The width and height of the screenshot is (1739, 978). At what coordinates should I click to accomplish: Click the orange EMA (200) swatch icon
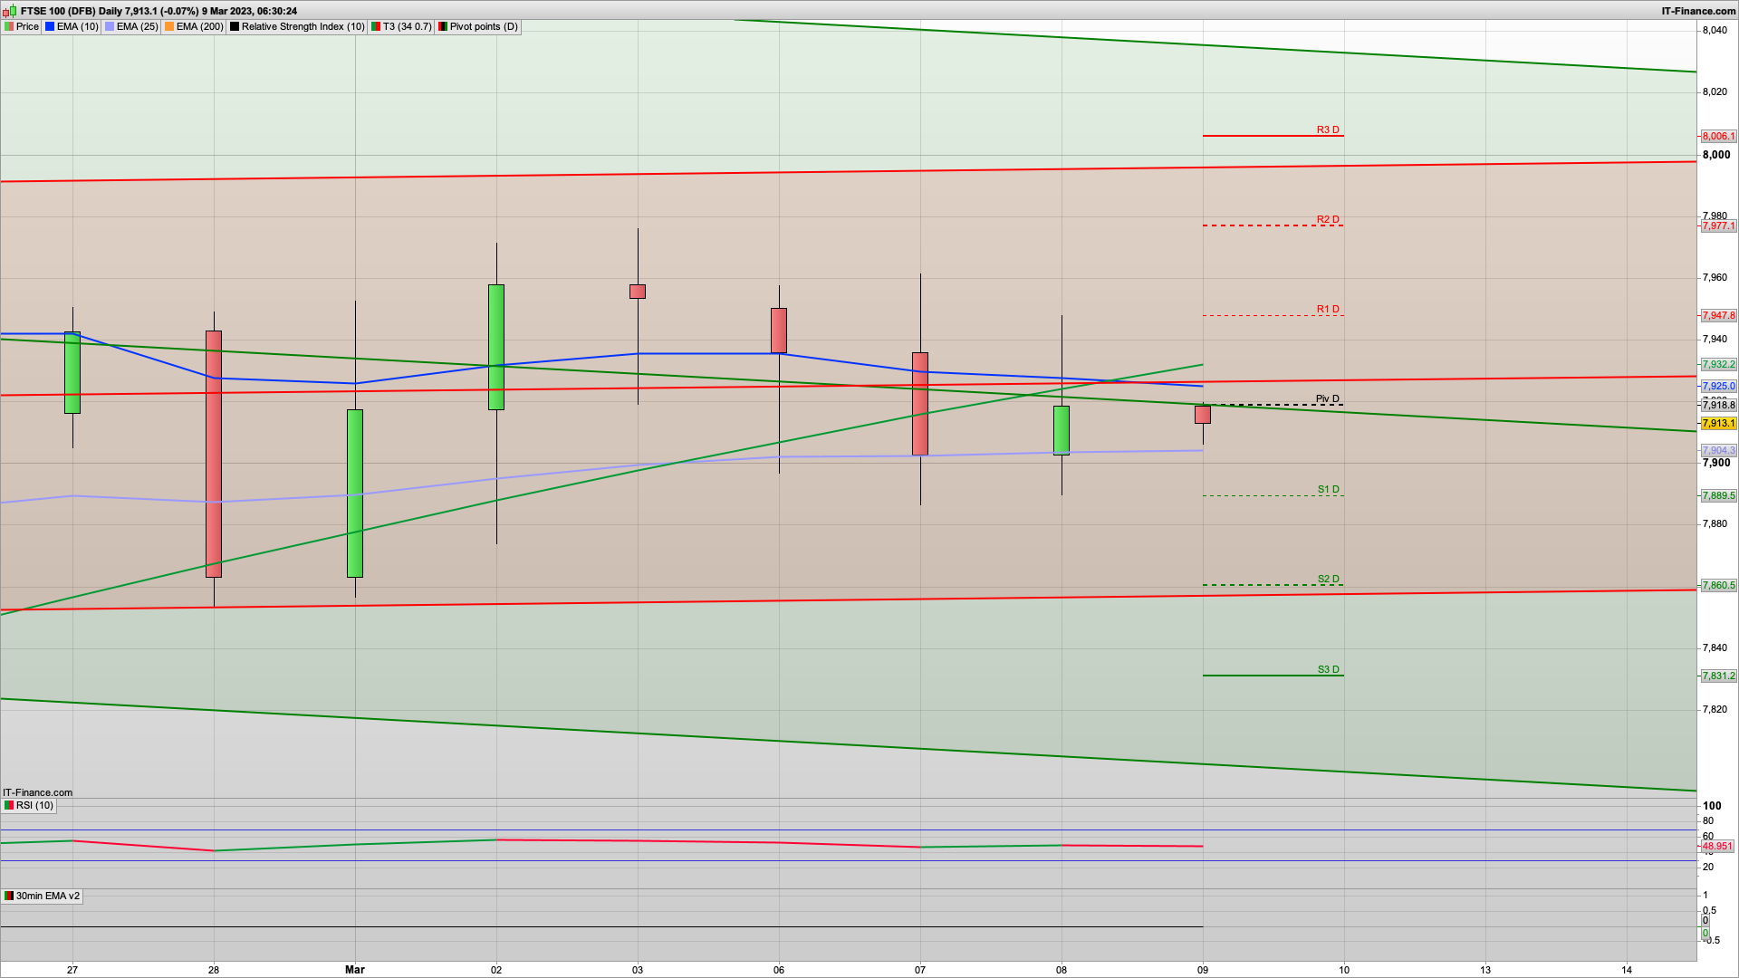click(169, 26)
